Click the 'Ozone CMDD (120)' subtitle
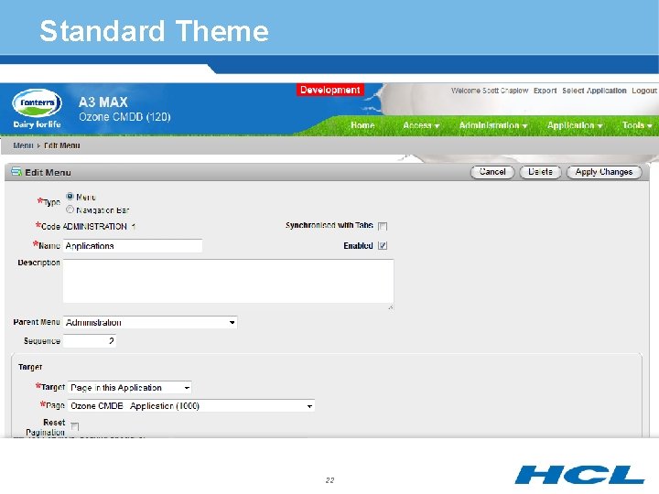This screenshot has height=494, width=659. (x=124, y=117)
